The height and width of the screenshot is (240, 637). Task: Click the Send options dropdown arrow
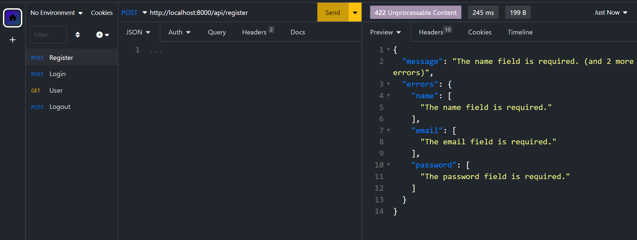click(355, 13)
